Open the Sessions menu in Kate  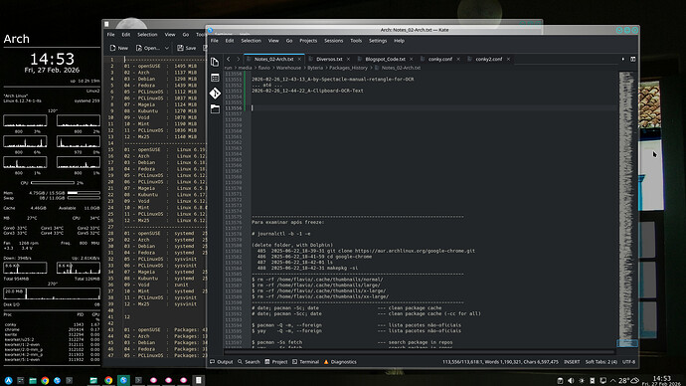(x=333, y=41)
